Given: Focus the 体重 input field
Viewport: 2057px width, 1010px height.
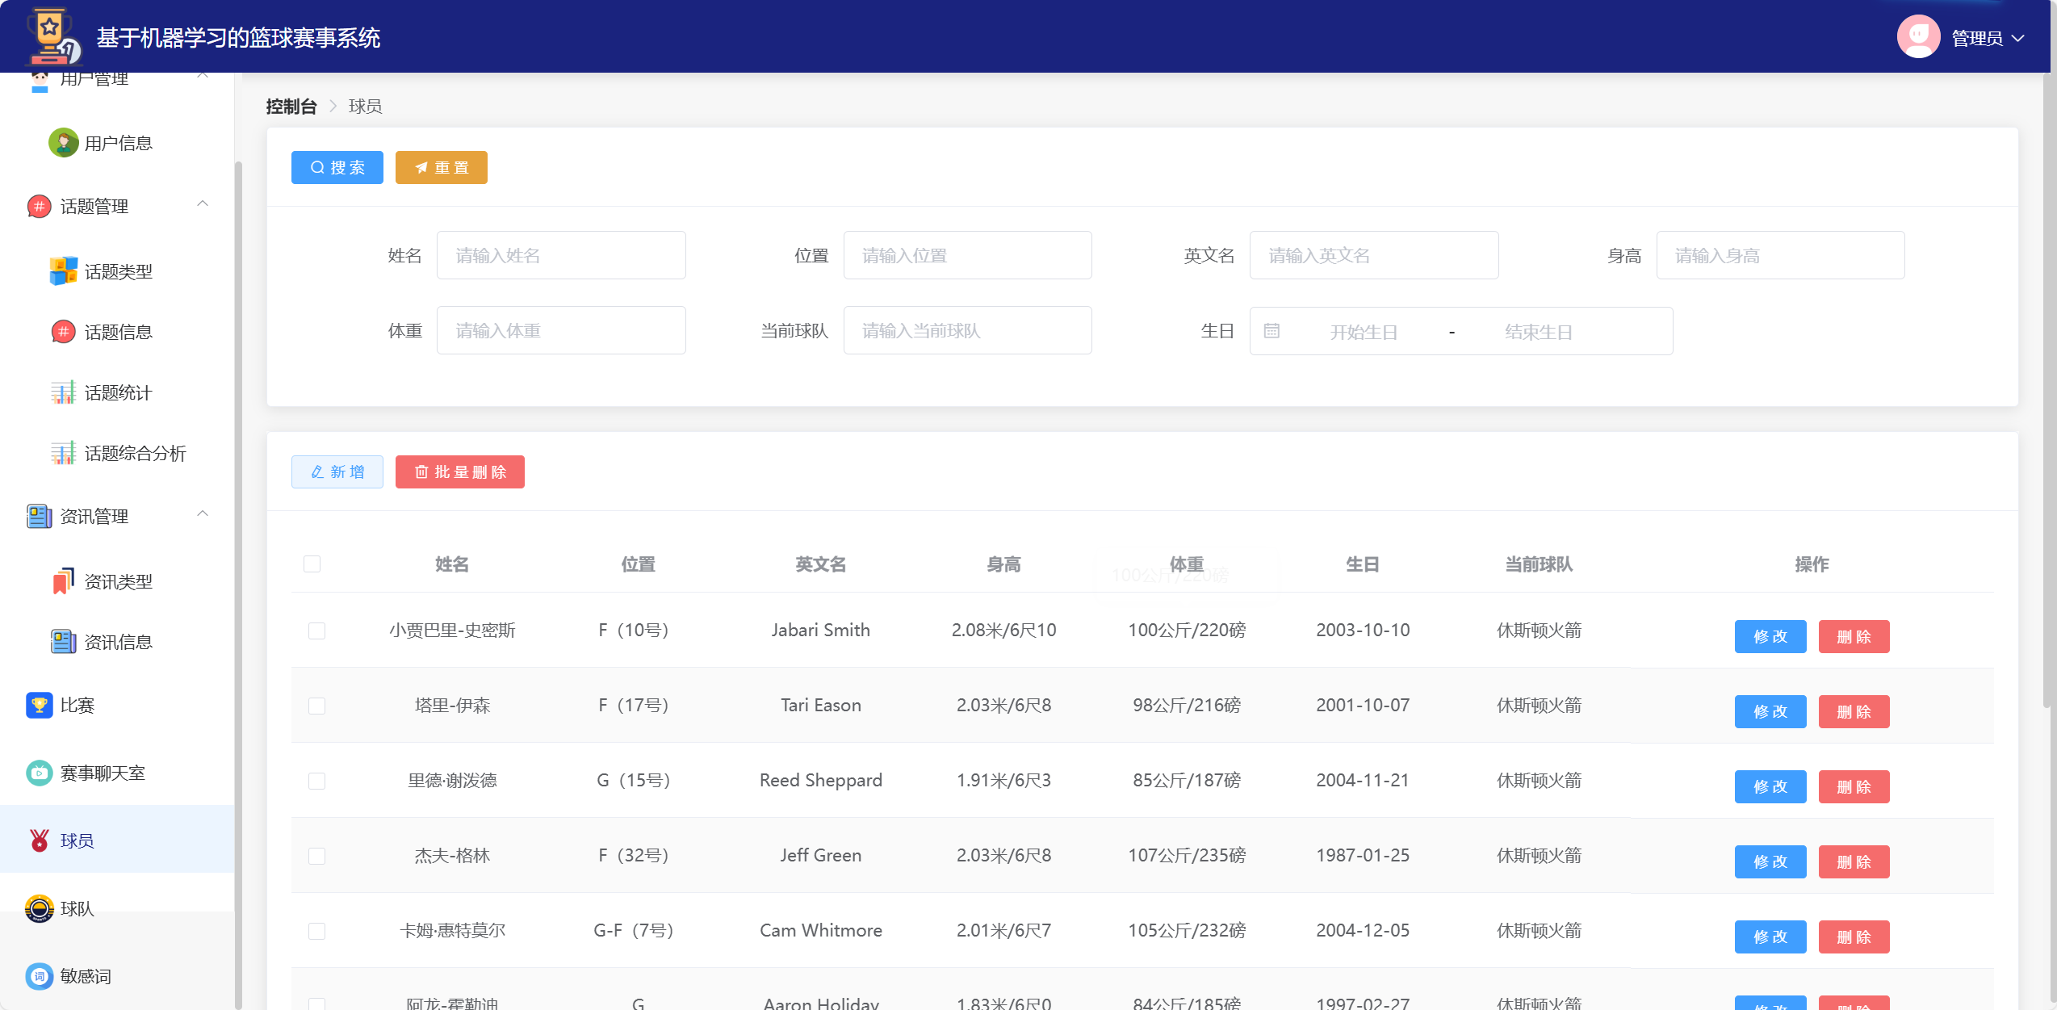Looking at the screenshot, I should (x=561, y=330).
